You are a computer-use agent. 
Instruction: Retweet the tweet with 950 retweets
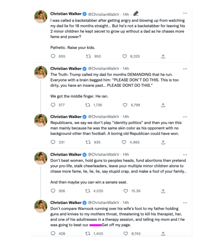(x=89, y=56)
